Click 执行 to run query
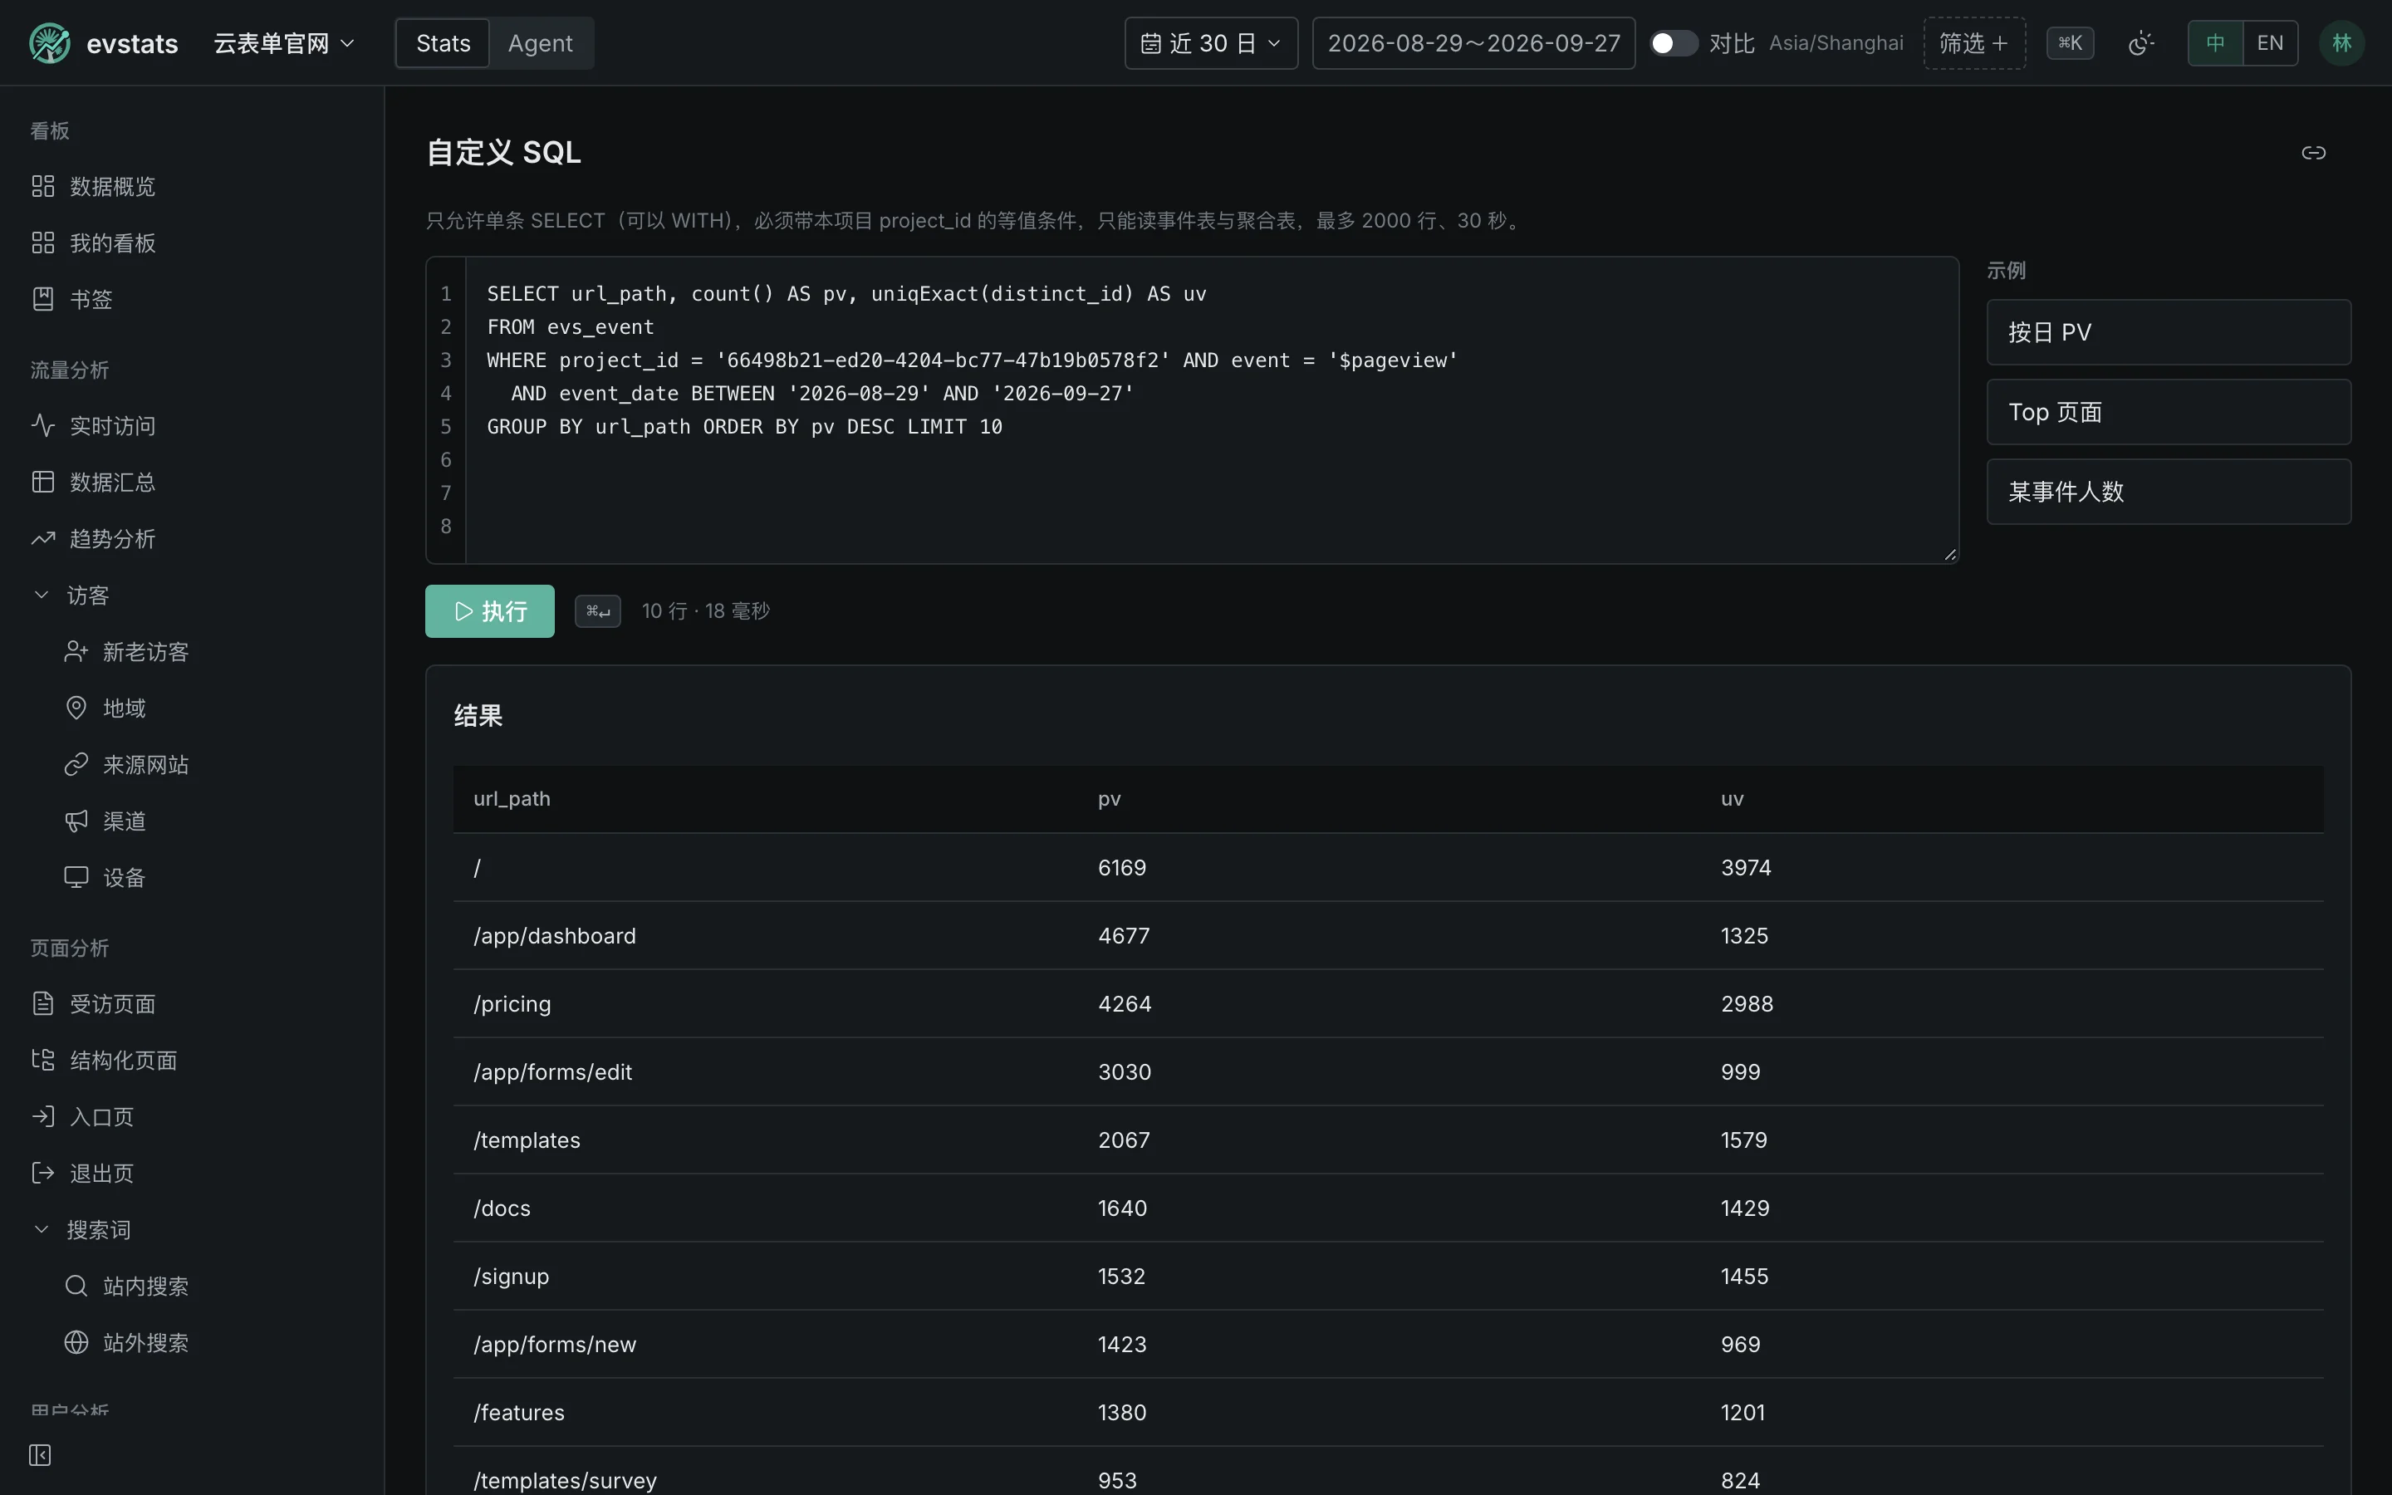The height and width of the screenshot is (1495, 2392). [x=489, y=611]
